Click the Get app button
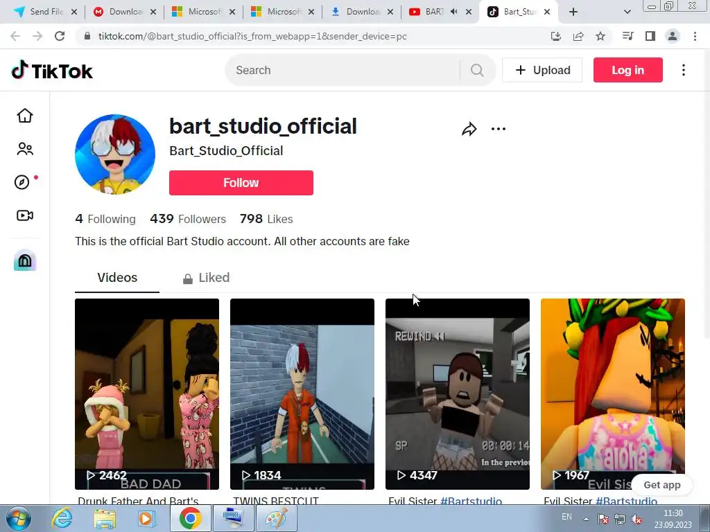 point(662,485)
